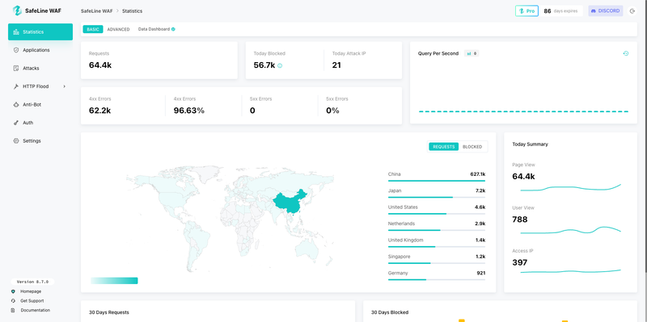
Task: Click the Today Blocked info icon
Action: point(280,65)
